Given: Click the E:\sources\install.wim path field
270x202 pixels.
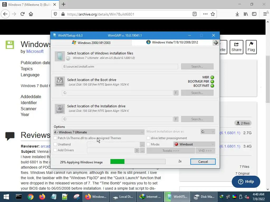Looking at the screenshot, I should point(120,67).
